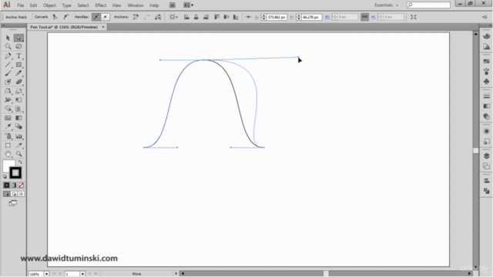Open Arrange Documents dropdown

188,5
